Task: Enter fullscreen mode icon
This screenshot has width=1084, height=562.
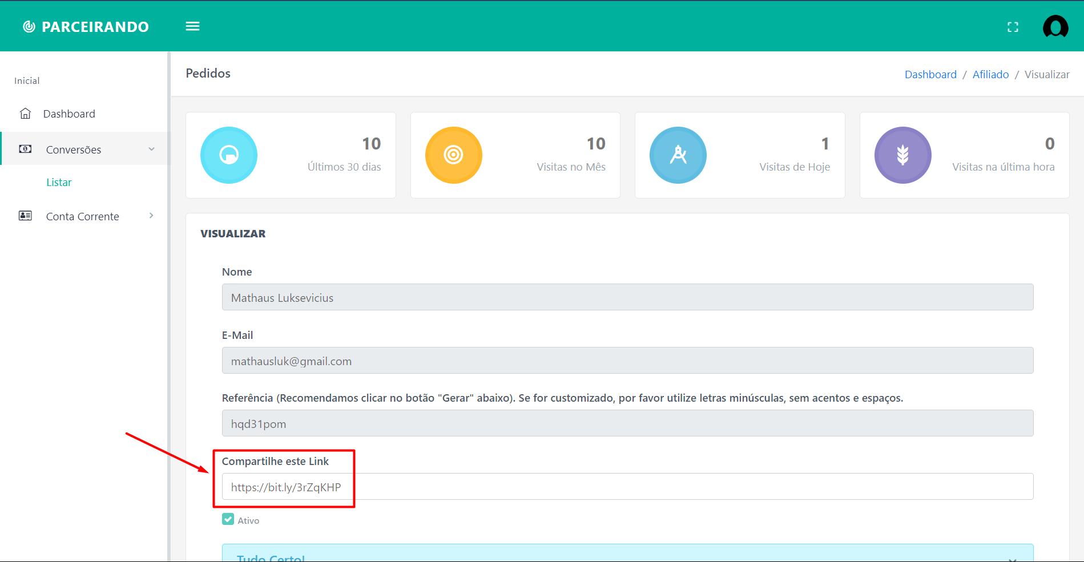Action: click(1013, 27)
